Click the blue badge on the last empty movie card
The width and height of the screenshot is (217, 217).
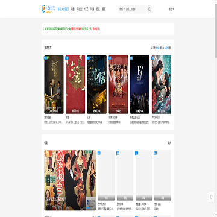point(156,153)
